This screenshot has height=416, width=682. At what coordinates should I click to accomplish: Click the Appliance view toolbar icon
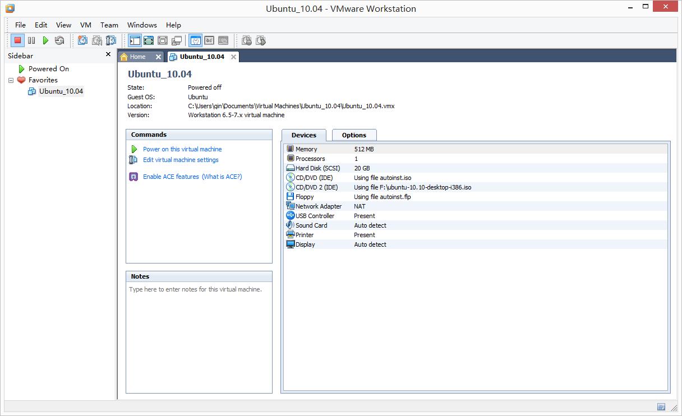(x=209, y=40)
